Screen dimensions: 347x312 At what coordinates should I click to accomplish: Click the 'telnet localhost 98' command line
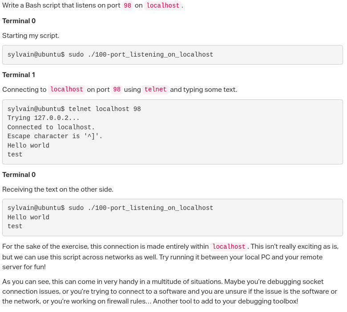(105, 109)
